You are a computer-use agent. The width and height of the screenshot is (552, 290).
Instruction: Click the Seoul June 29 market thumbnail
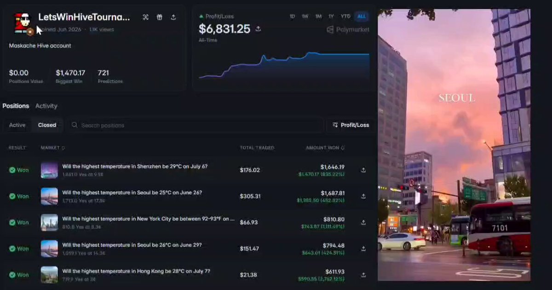point(49,249)
